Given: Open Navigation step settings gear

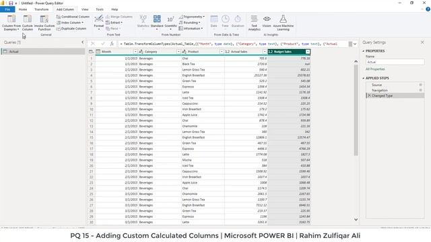Looking at the screenshot, I should coord(420,90).
